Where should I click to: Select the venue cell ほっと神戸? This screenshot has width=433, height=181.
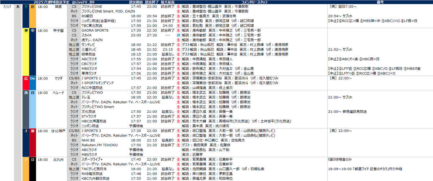click(x=59, y=130)
